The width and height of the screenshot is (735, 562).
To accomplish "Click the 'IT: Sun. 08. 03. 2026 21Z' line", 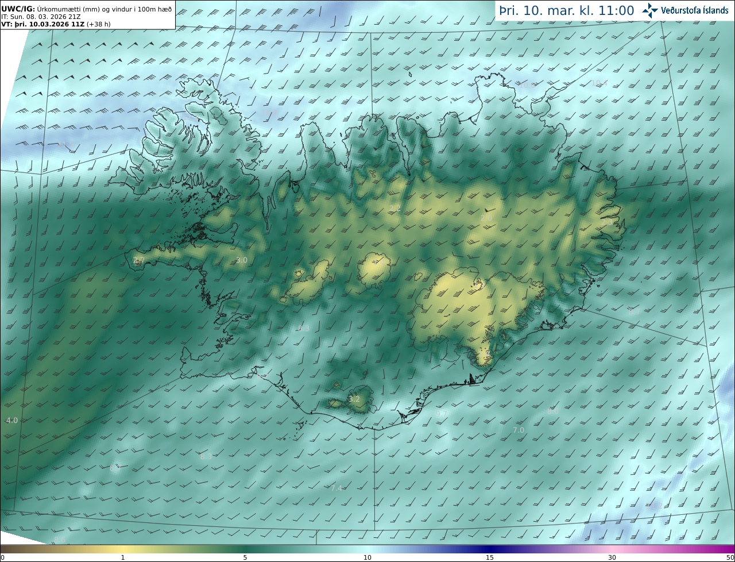I will pyautogui.click(x=41, y=17).
